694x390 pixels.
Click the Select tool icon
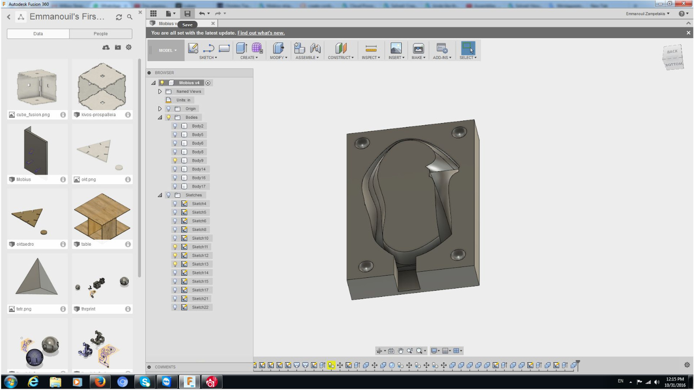click(468, 48)
